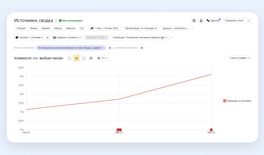Click plus to add a visit condition

[x=110, y=48]
